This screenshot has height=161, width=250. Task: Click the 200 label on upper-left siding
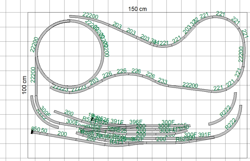point(69,113)
